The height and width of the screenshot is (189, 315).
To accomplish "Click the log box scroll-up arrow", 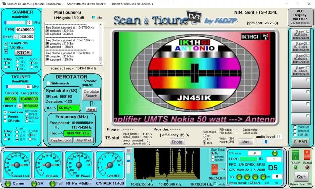I will coord(101,25).
